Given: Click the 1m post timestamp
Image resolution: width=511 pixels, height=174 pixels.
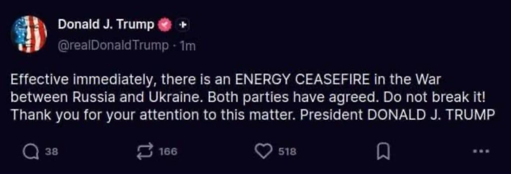Looking at the screenshot, I should click(x=188, y=46).
